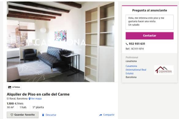Open the Casamona International Real Estate link
Image resolution: width=179 pixels, height=119 pixels.
(136, 70)
